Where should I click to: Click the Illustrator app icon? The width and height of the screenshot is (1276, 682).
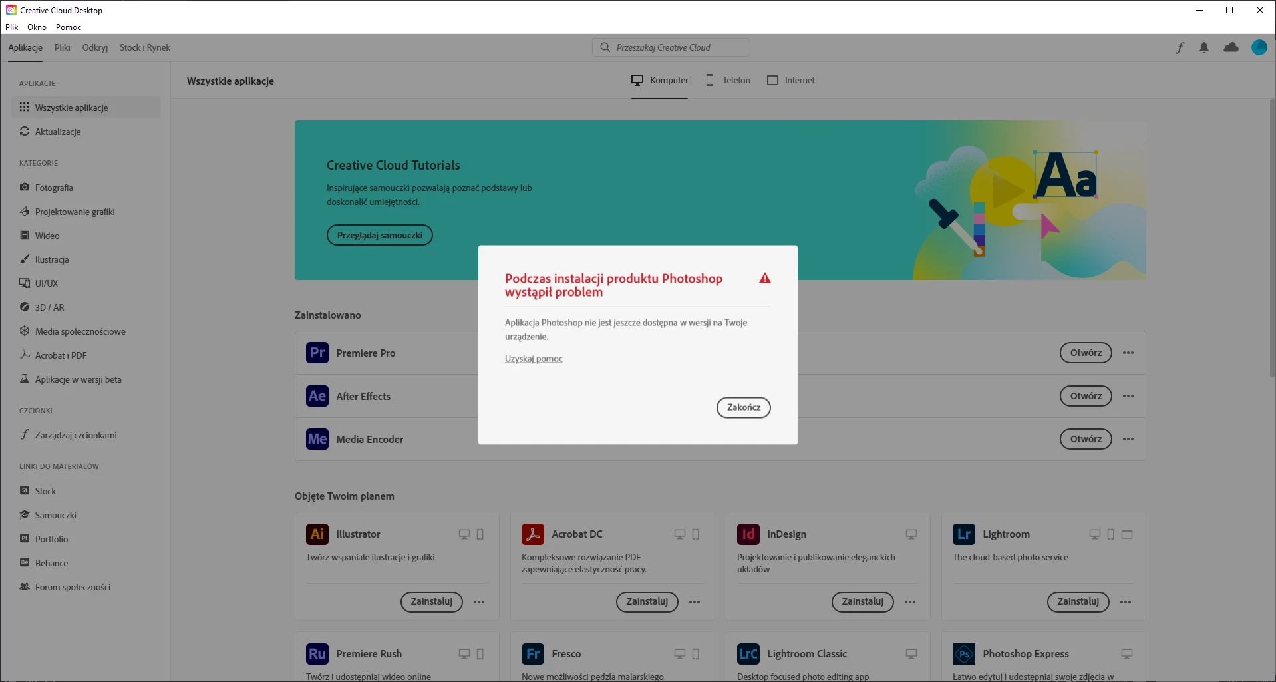click(x=317, y=534)
